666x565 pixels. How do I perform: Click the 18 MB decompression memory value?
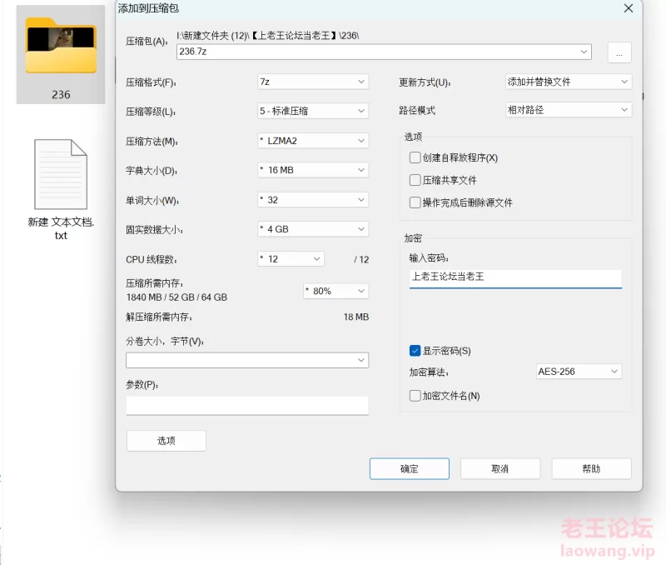pyautogui.click(x=356, y=317)
